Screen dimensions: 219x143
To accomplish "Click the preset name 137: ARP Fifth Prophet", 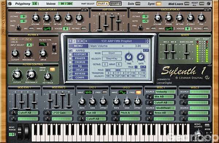I will (x=116, y=41).
